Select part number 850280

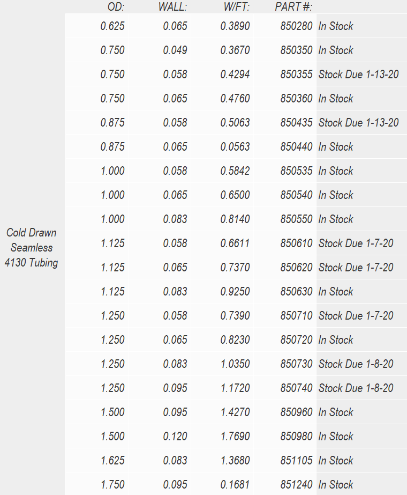point(296,26)
